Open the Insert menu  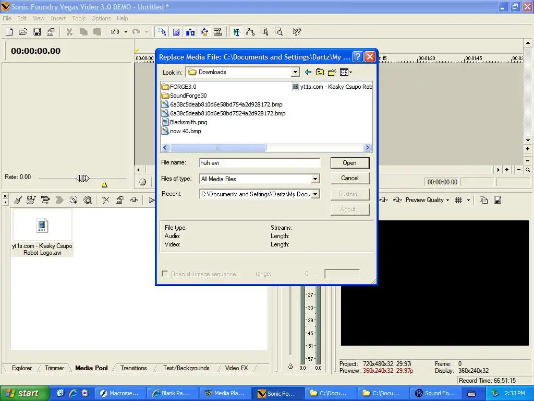[58, 18]
